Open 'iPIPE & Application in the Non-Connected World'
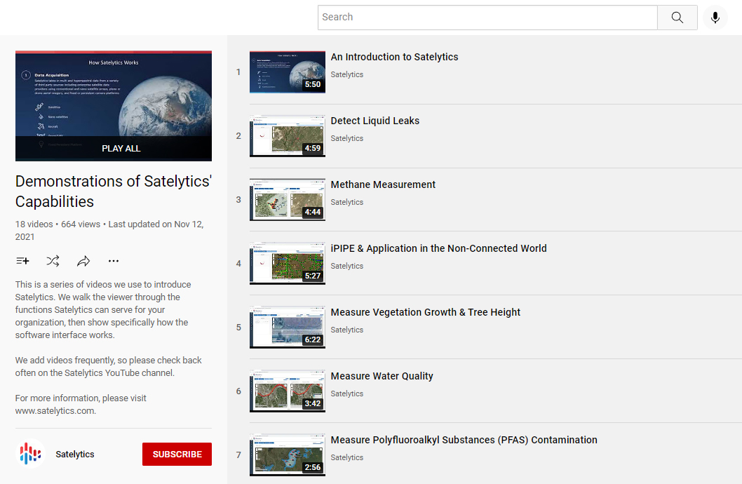742x484 pixels. [438, 248]
